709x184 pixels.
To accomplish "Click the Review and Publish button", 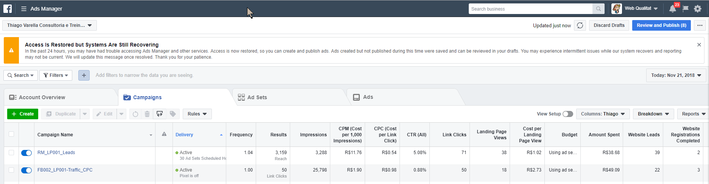I will click(x=661, y=25).
